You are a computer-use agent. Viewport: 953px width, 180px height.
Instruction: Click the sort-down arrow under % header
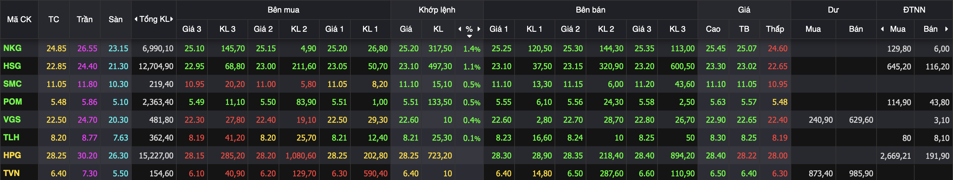click(x=469, y=36)
